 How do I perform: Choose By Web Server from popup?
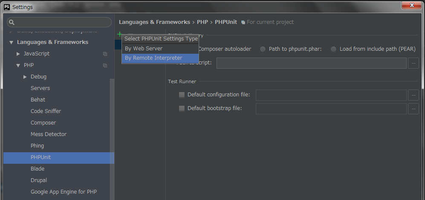pyautogui.click(x=160, y=49)
